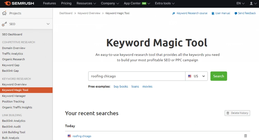The image size is (259, 140).
Task: Open the Extra tools dropdown
Action: (x=165, y=3)
